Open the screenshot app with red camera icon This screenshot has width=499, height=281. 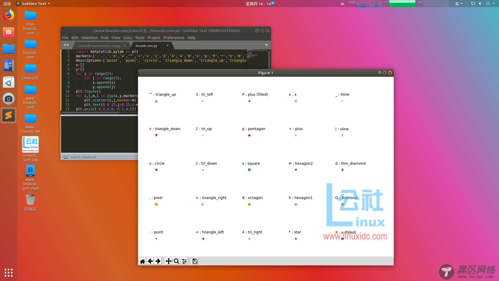[x=9, y=32]
